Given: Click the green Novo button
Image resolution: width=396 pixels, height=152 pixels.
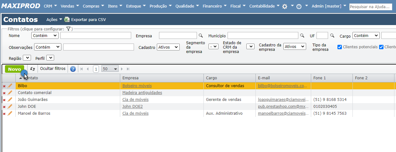Looking at the screenshot, I should pos(14,69).
